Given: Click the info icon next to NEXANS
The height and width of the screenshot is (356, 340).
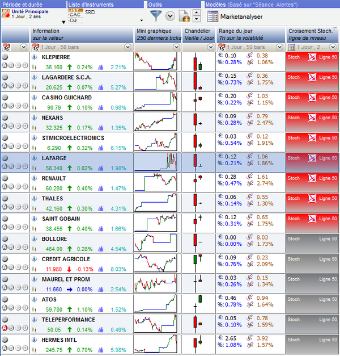Looking at the screenshot, I should point(35,118).
